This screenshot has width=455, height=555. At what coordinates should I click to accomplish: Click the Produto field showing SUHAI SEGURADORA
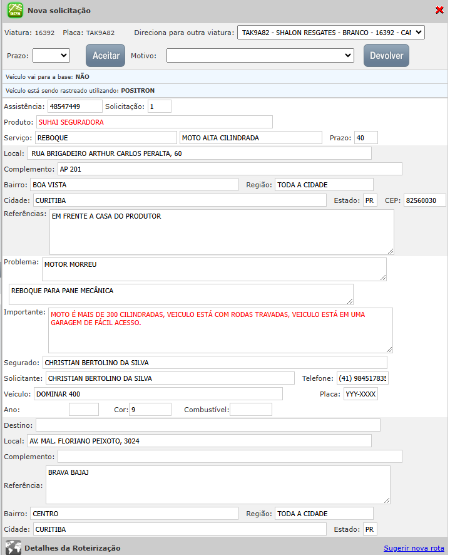pos(154,122)
